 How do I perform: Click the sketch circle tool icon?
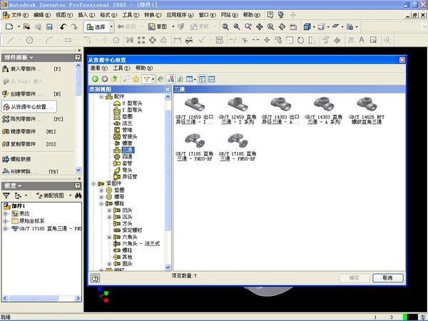pos(29,40)
